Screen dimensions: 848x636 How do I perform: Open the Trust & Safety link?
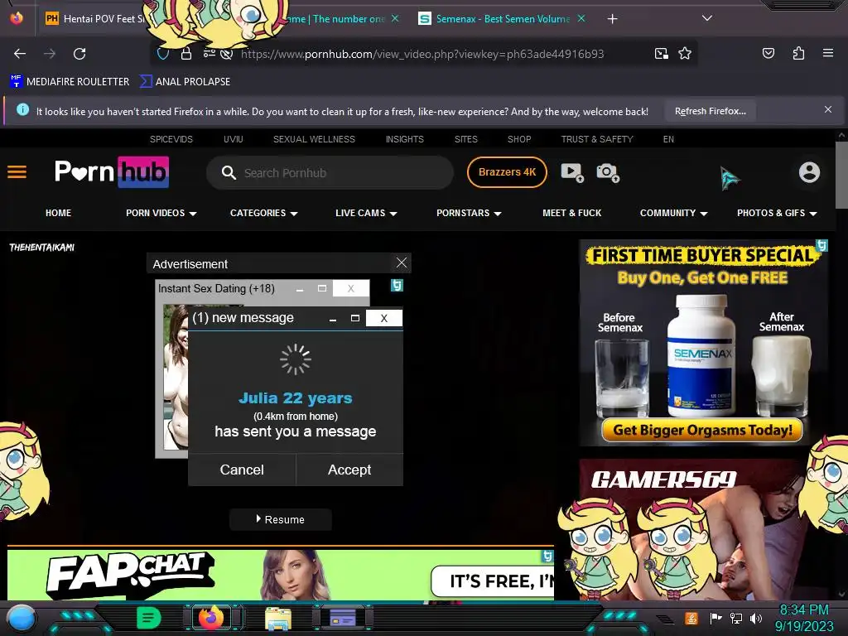(597, 139)
